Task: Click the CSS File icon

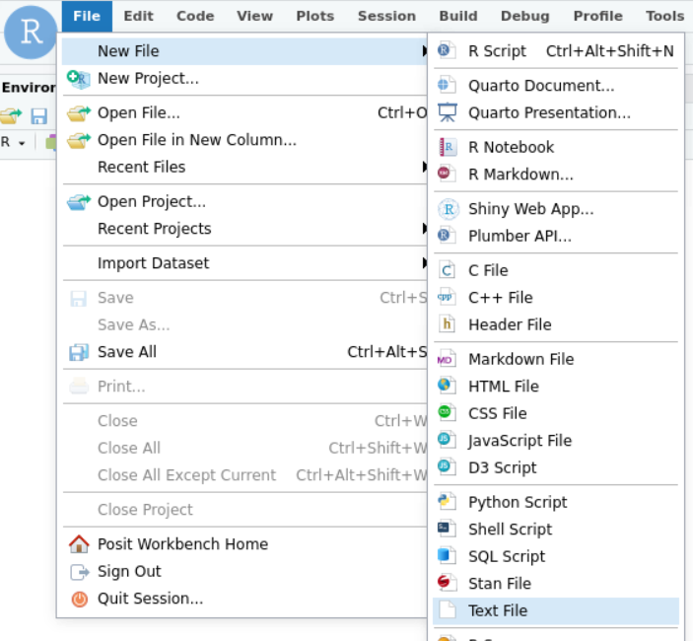Action: click(x=447, y=412)
